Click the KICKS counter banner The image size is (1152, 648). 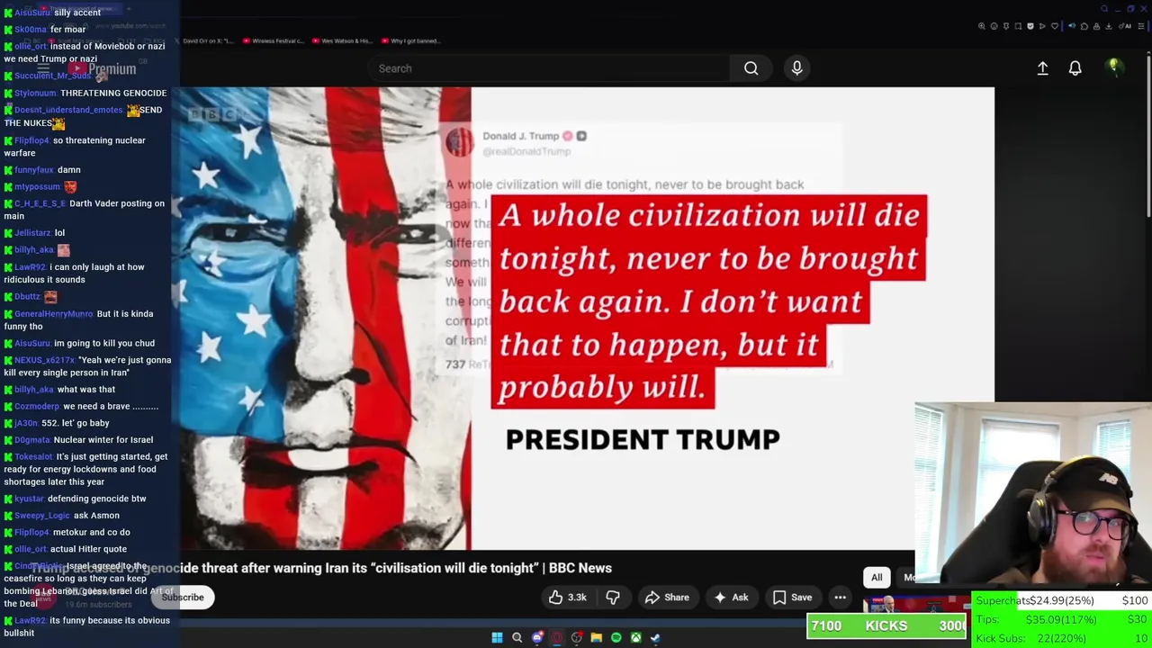pos(887,626)
